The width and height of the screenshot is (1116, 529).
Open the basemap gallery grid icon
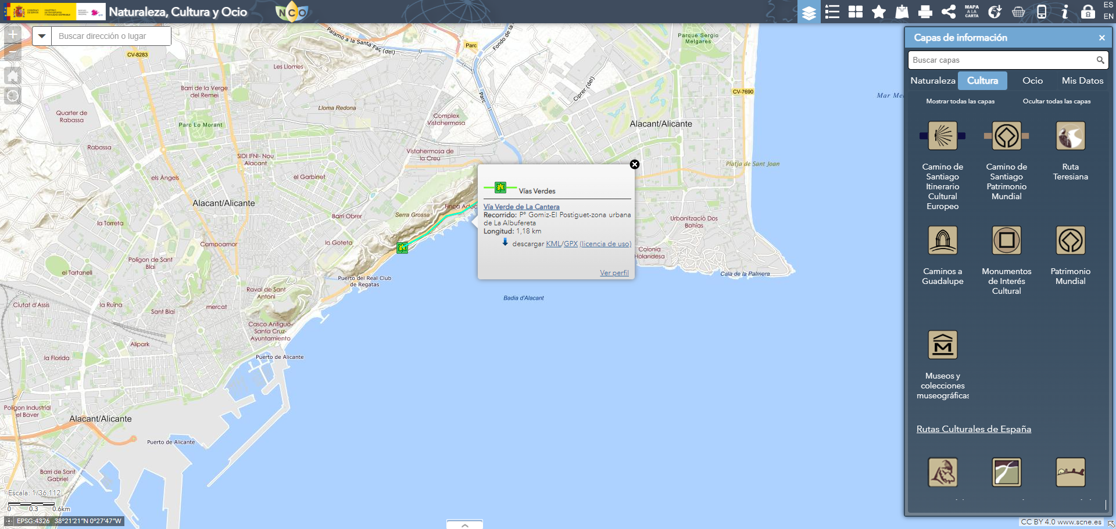(x=856, y=12)
